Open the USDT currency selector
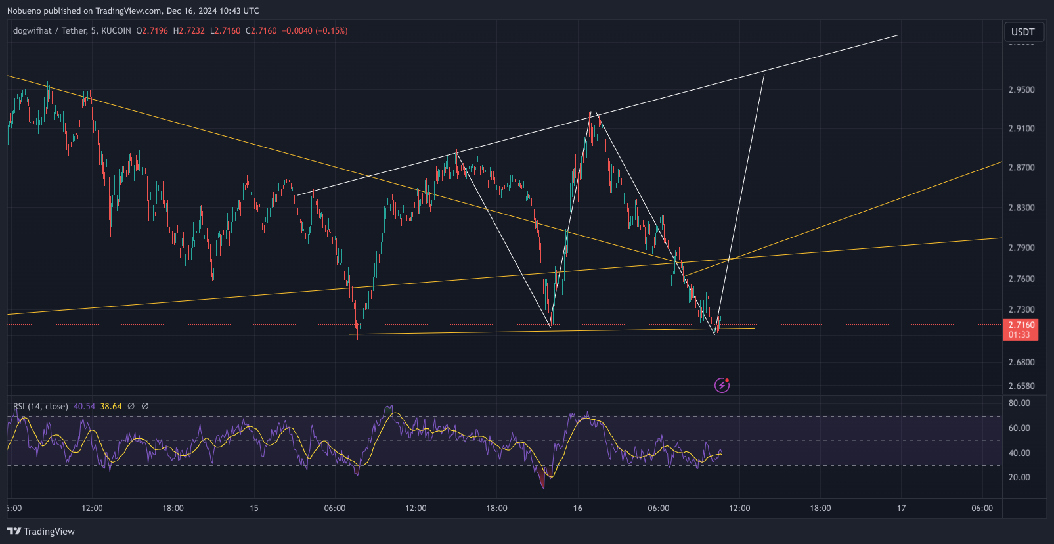1054x544 pixels. click(1022, 32)
